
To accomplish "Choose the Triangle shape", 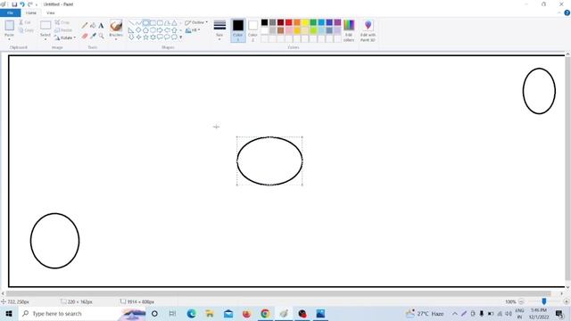I will tap(175, 23).
